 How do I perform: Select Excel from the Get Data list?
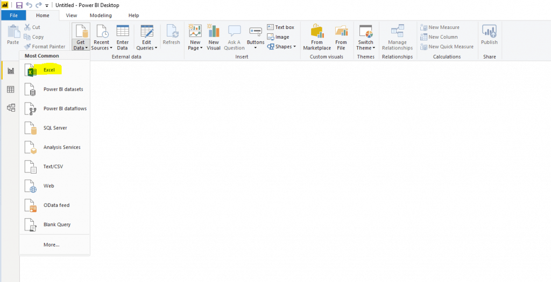pyautogui.click(x=54, y=70)
